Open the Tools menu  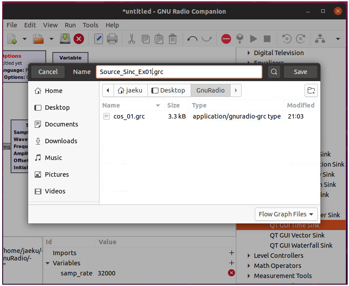click(x=90, y=25)
